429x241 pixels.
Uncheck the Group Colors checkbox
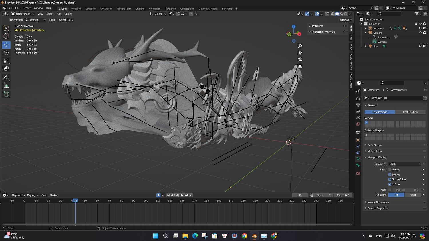coord(390,179)
